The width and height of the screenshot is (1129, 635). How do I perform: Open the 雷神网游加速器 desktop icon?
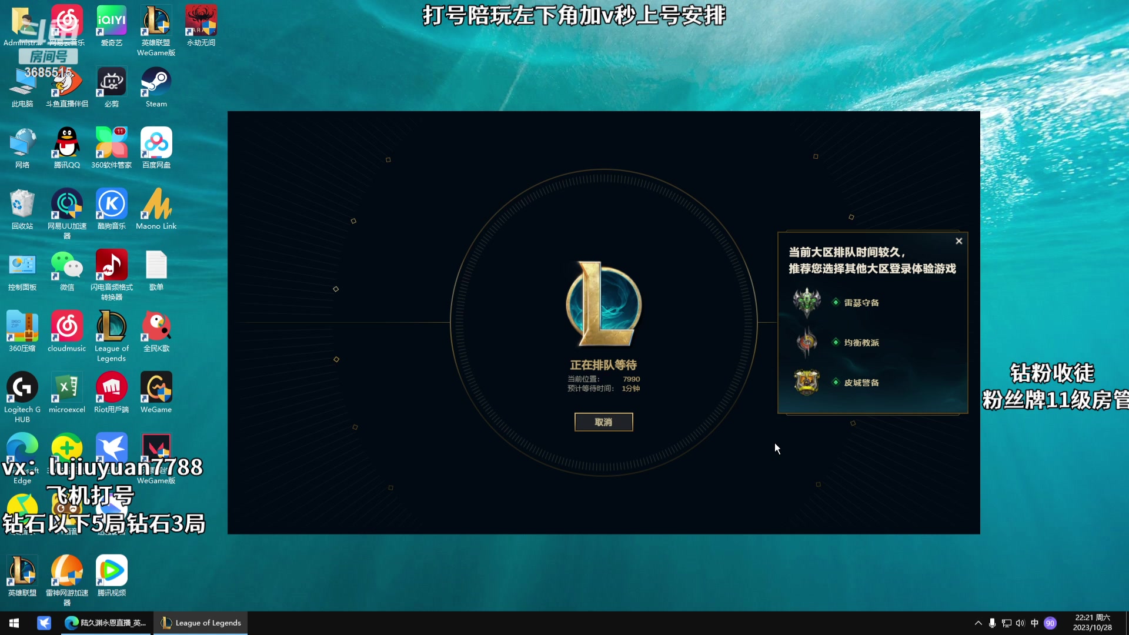(67, 581)
